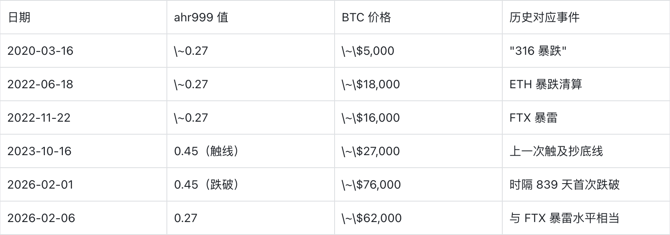This screenshot has width=670, height=235.
Task: Click the 0.45（触线）value cell
Action: [x=207, y=151]
